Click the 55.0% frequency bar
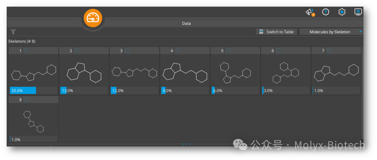 pos(34,90)
